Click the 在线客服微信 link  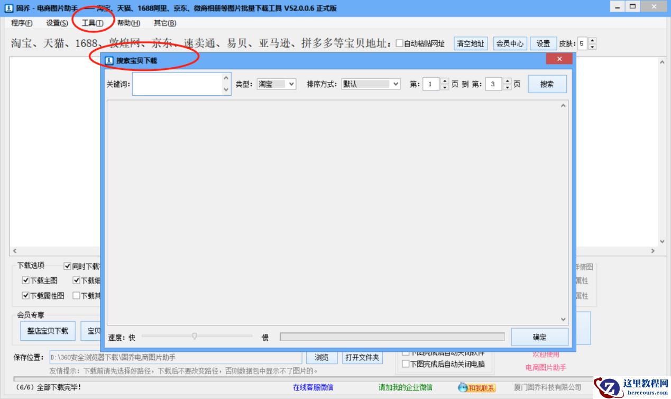pos(313,387)
